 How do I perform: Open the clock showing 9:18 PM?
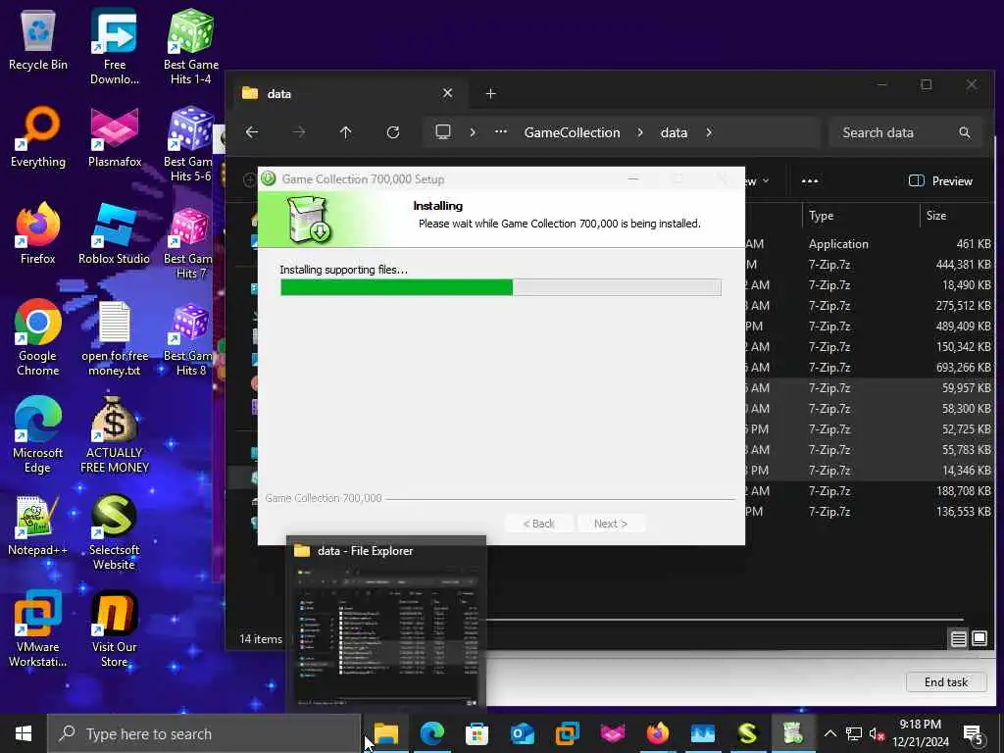click(x=921, y=733)
